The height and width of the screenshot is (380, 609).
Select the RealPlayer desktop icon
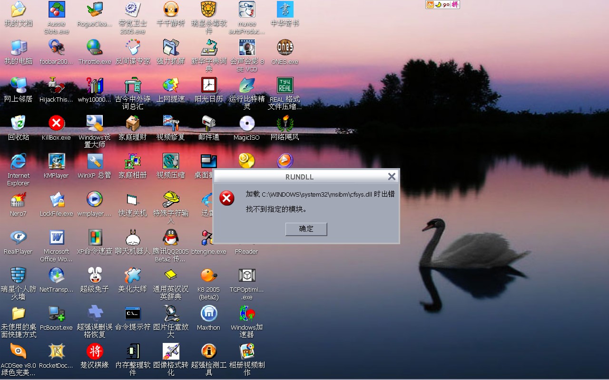(18, 238)
